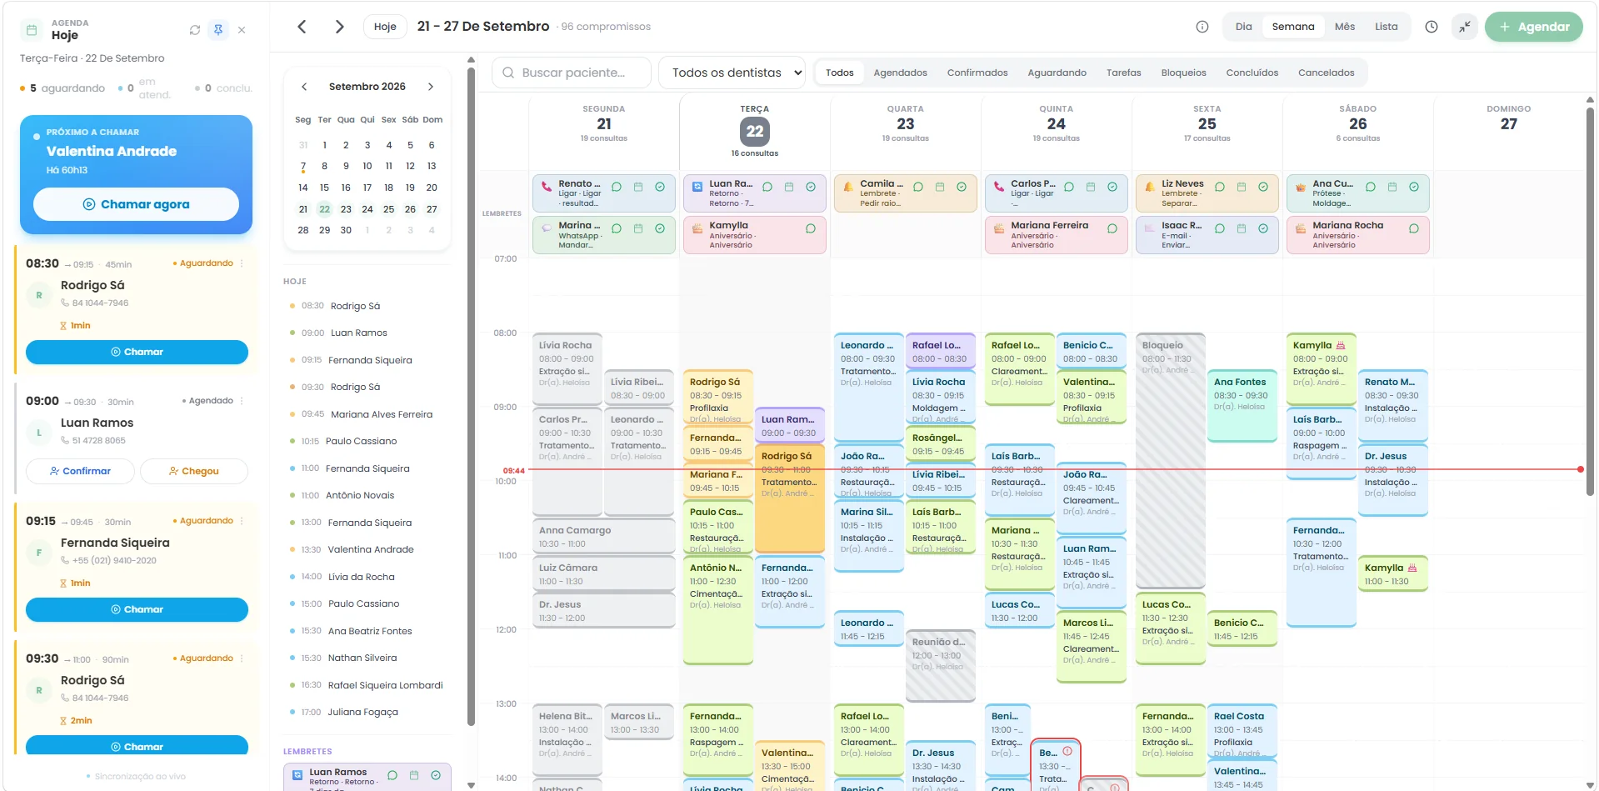This screenshot has width=1599, height=791.
Task: Open the Todos os dentistas dropdown
Action: [732, 73]
